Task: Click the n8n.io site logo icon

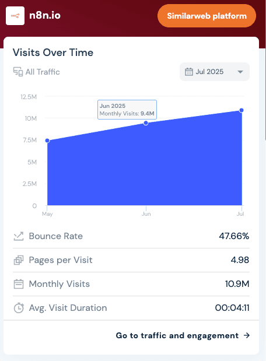Action: pyautogui.click(x=15, y=16)
